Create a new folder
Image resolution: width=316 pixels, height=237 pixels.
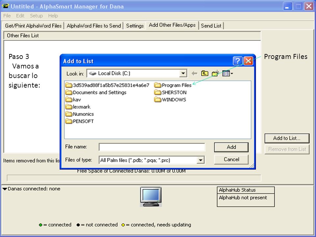(215, 73)
